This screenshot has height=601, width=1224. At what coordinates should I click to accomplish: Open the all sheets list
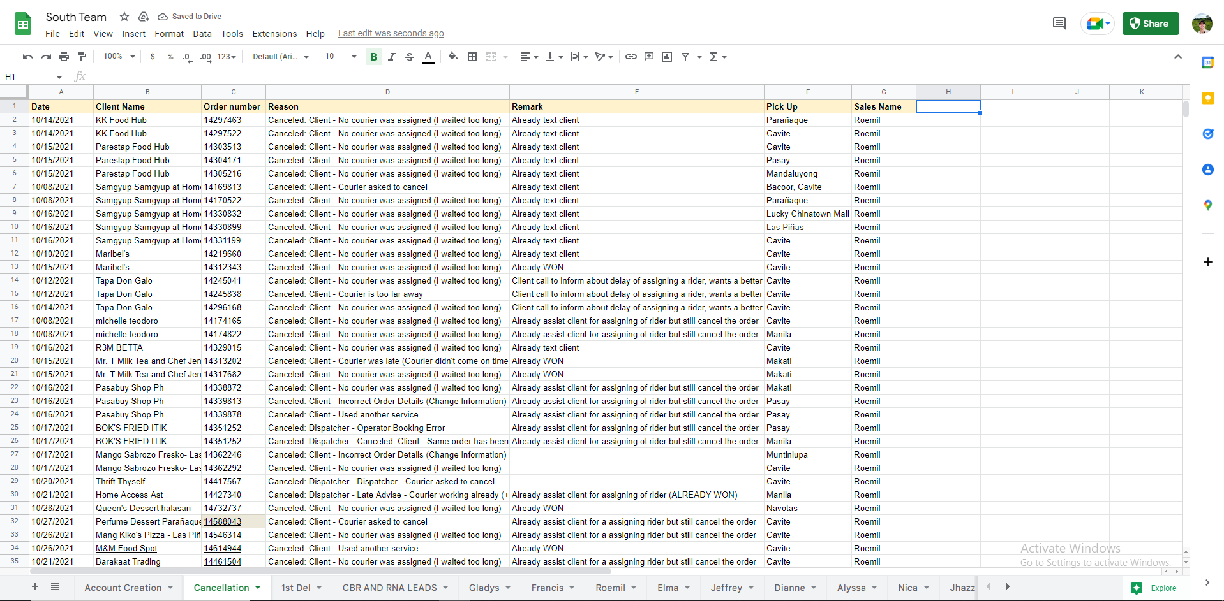(x=55, y=587)
